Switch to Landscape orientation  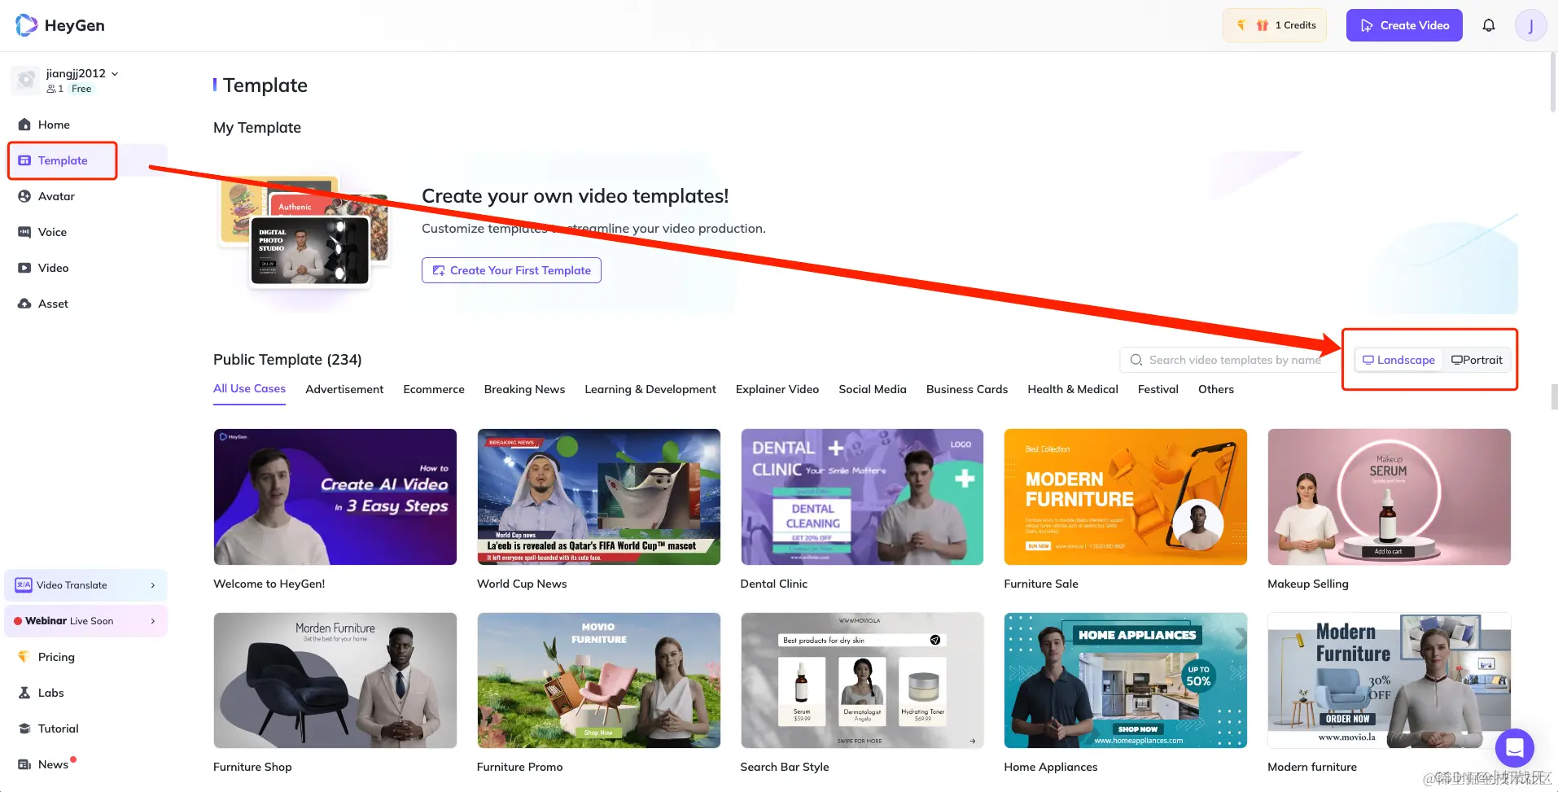pyautogui.click(x=1398, y=360)
